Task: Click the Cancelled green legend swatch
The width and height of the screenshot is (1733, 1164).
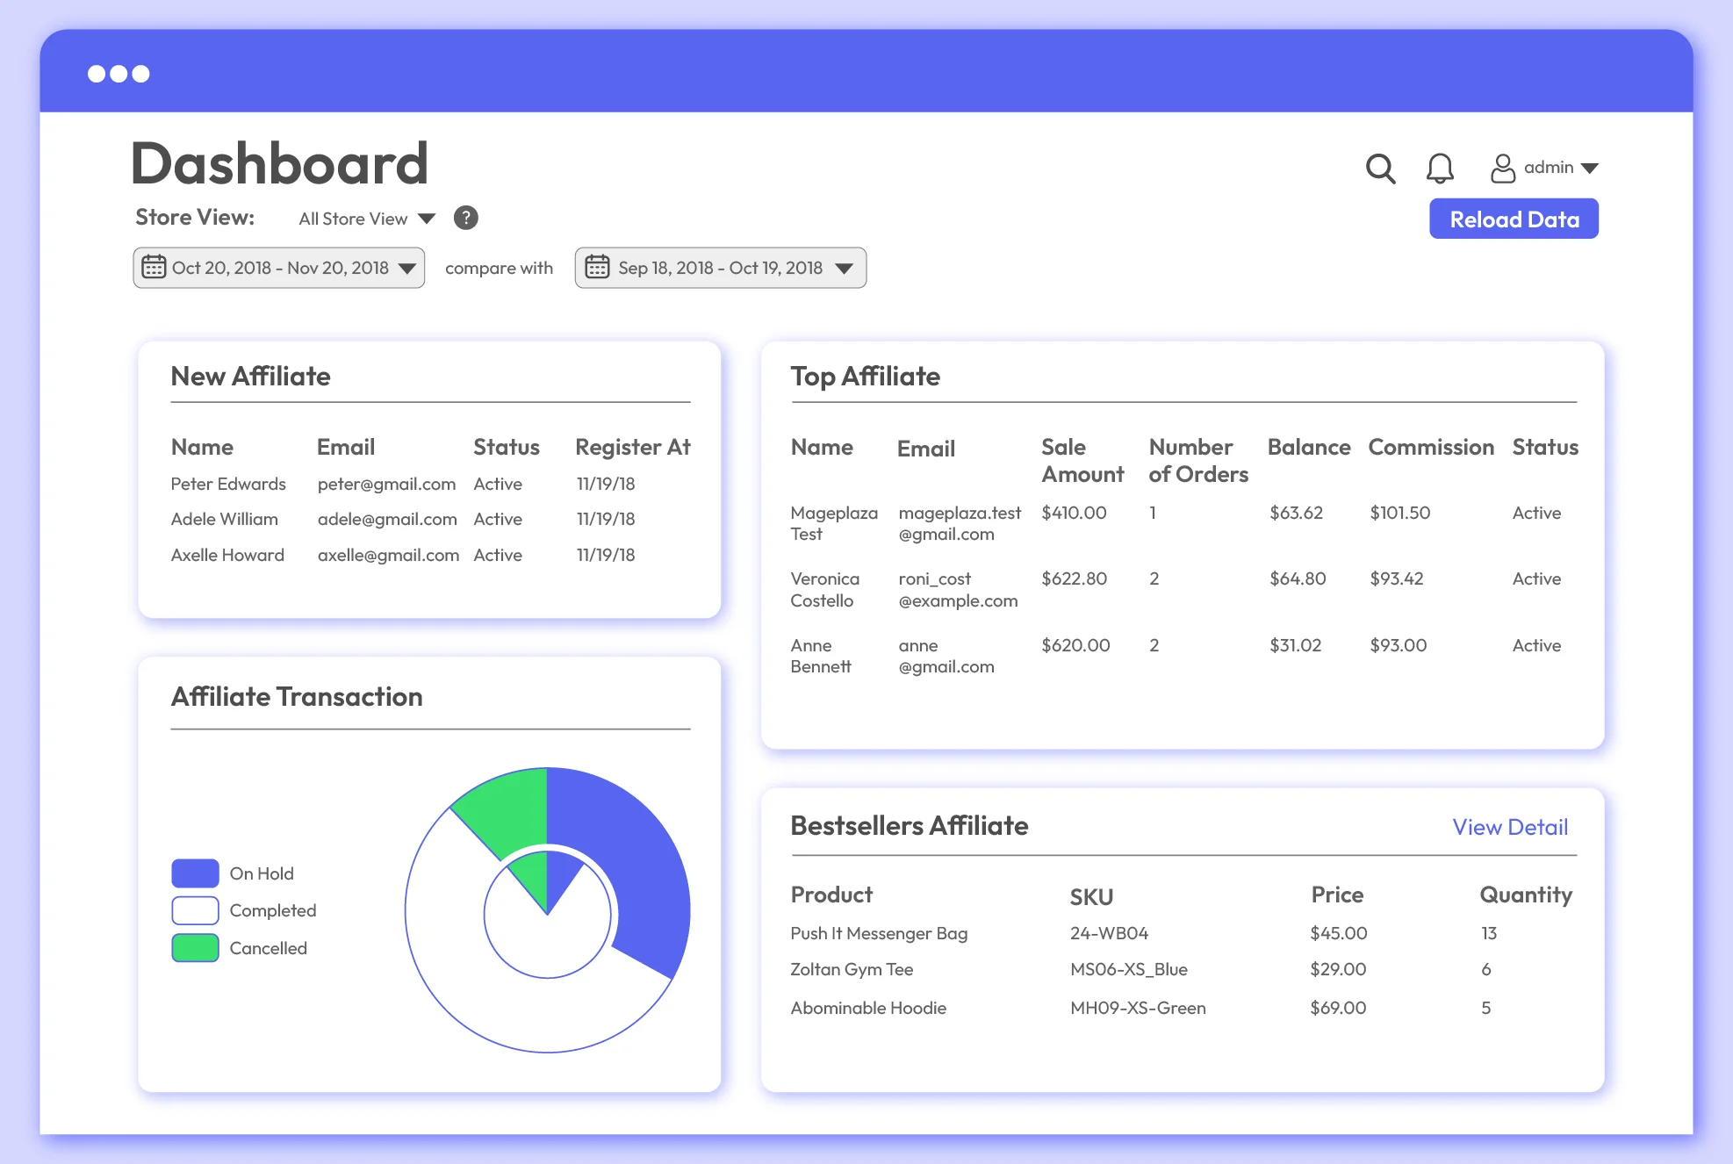Action: pyautogui.click(x=195, y=948)
